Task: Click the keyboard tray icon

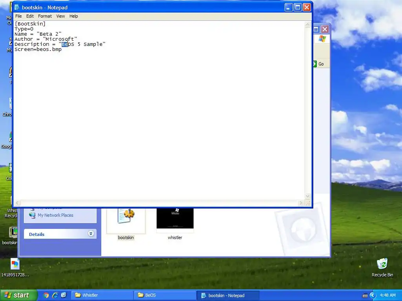Action: 365,296
